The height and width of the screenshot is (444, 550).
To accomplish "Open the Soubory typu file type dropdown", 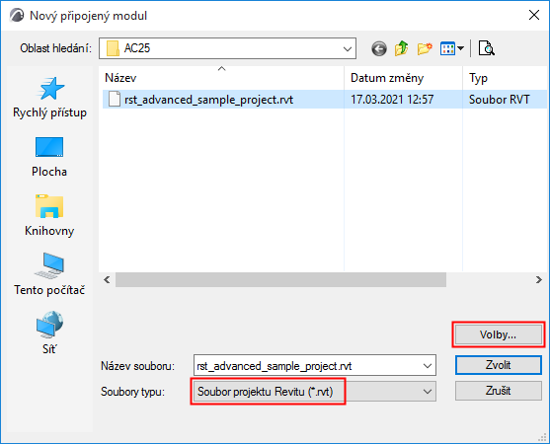I will (314, 392).
